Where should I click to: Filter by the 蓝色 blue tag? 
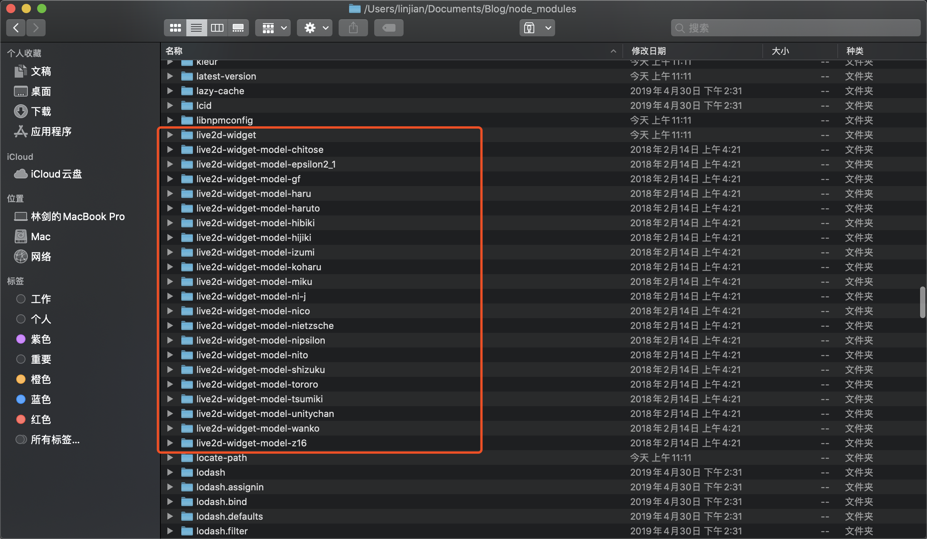(34, 400)
